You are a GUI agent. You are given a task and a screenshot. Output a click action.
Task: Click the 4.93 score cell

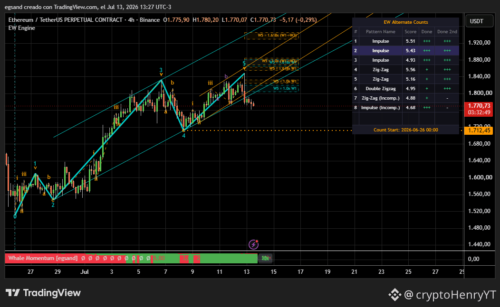coord(410,60)
